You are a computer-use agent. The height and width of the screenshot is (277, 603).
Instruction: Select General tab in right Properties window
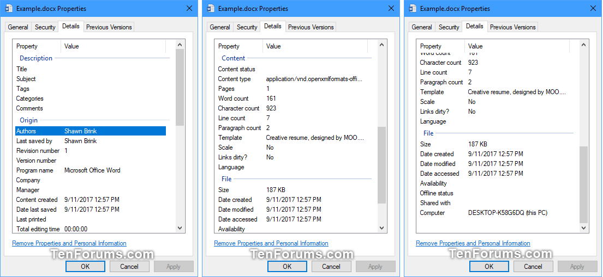point(422,27)
